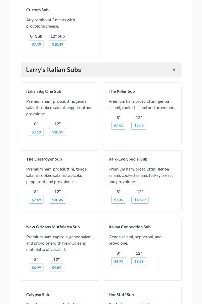Pick Italian Connection Sub 12" price $9.89
The width and height of the screenshot is (202, 304).
pyautogui.click(x=139, y=261)
